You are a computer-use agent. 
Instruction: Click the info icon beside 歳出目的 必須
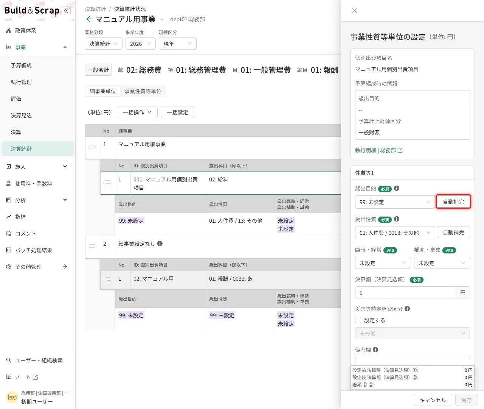pos(397,188)
